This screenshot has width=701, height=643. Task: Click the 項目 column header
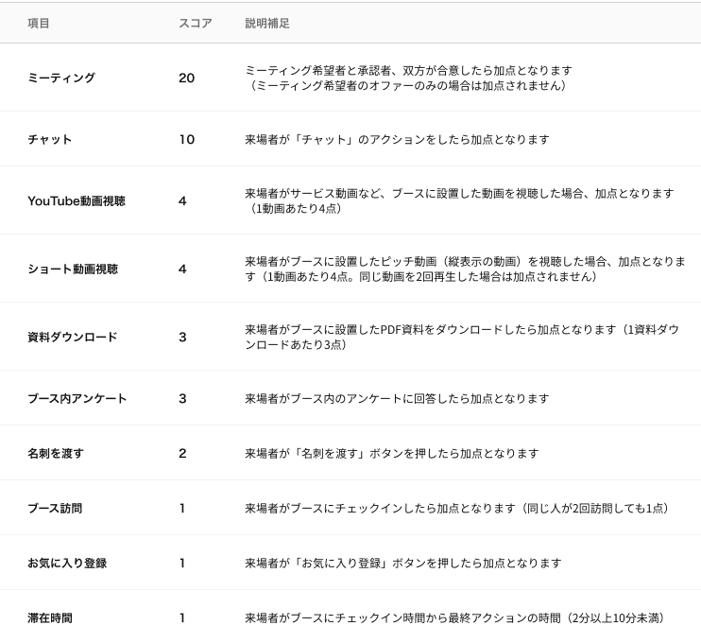[x=39, y=24]
